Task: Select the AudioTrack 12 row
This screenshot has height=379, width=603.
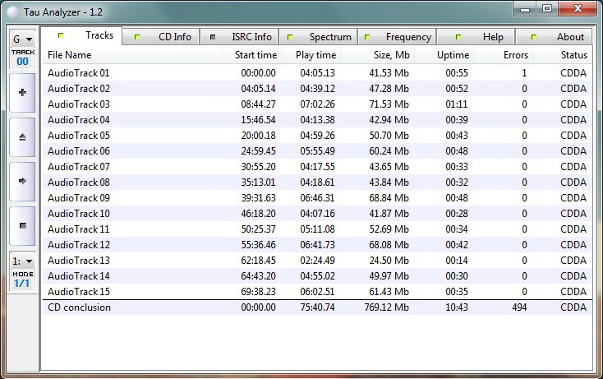Action: 317,245
